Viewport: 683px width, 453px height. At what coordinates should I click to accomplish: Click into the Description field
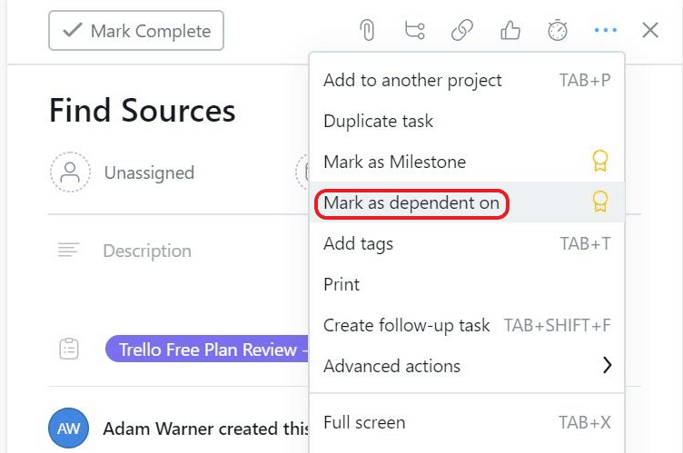coord(147,251)
